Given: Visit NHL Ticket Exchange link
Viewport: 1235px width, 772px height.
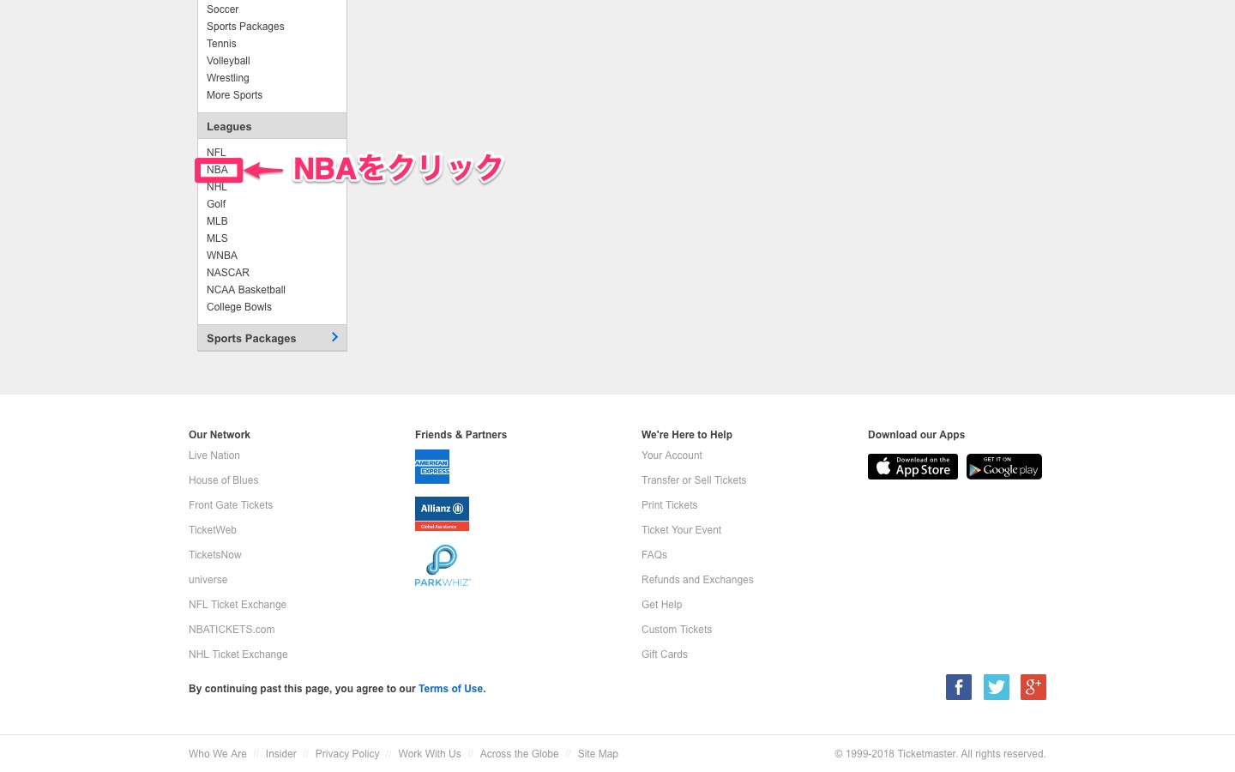Looking at the screenshot, I should tap(238, 654).
